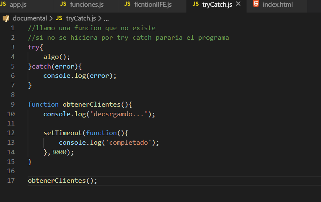The image size is (321, 202).
Task: Click line number 17 in gutter
Action: (11, 181)
